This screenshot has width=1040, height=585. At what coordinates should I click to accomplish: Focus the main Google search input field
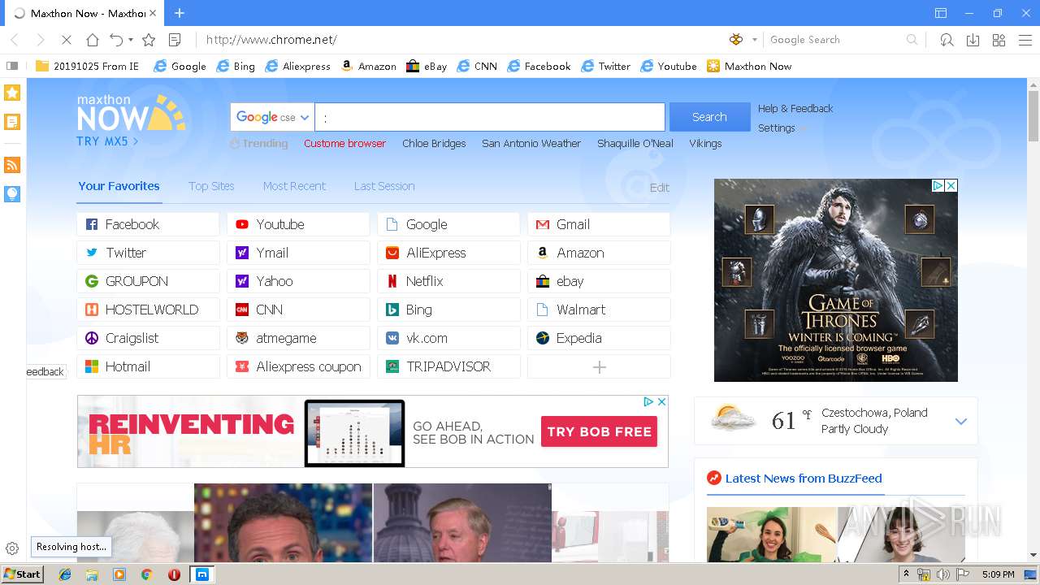pos(490,117)
